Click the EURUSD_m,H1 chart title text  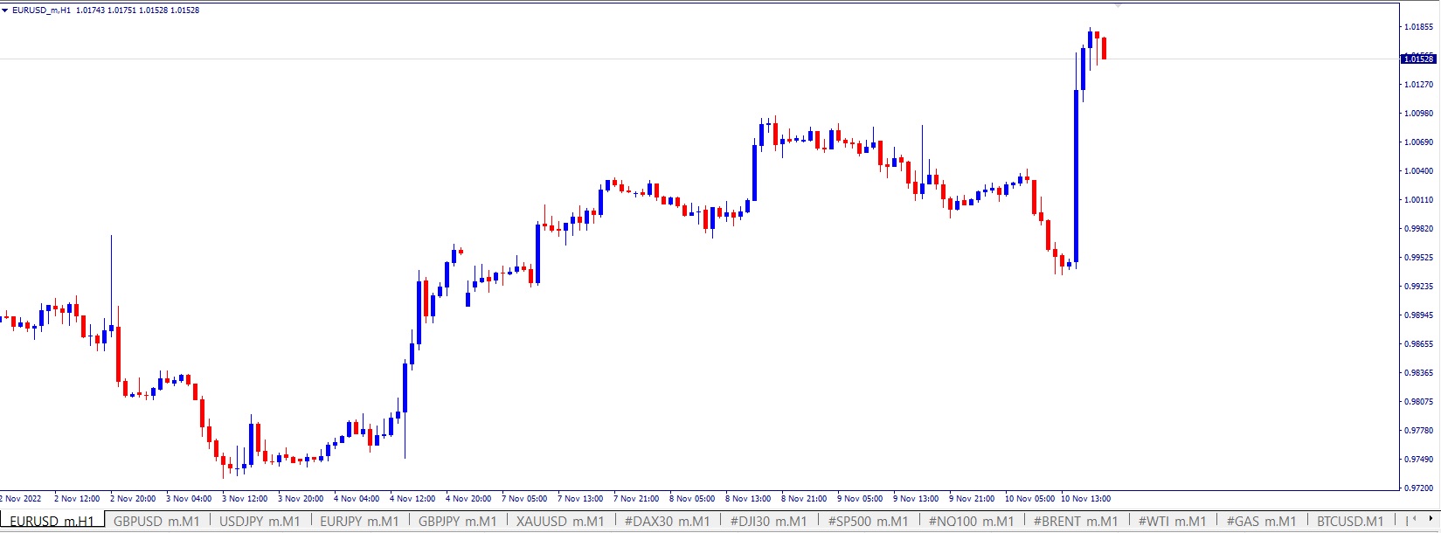tap(41, 10)
